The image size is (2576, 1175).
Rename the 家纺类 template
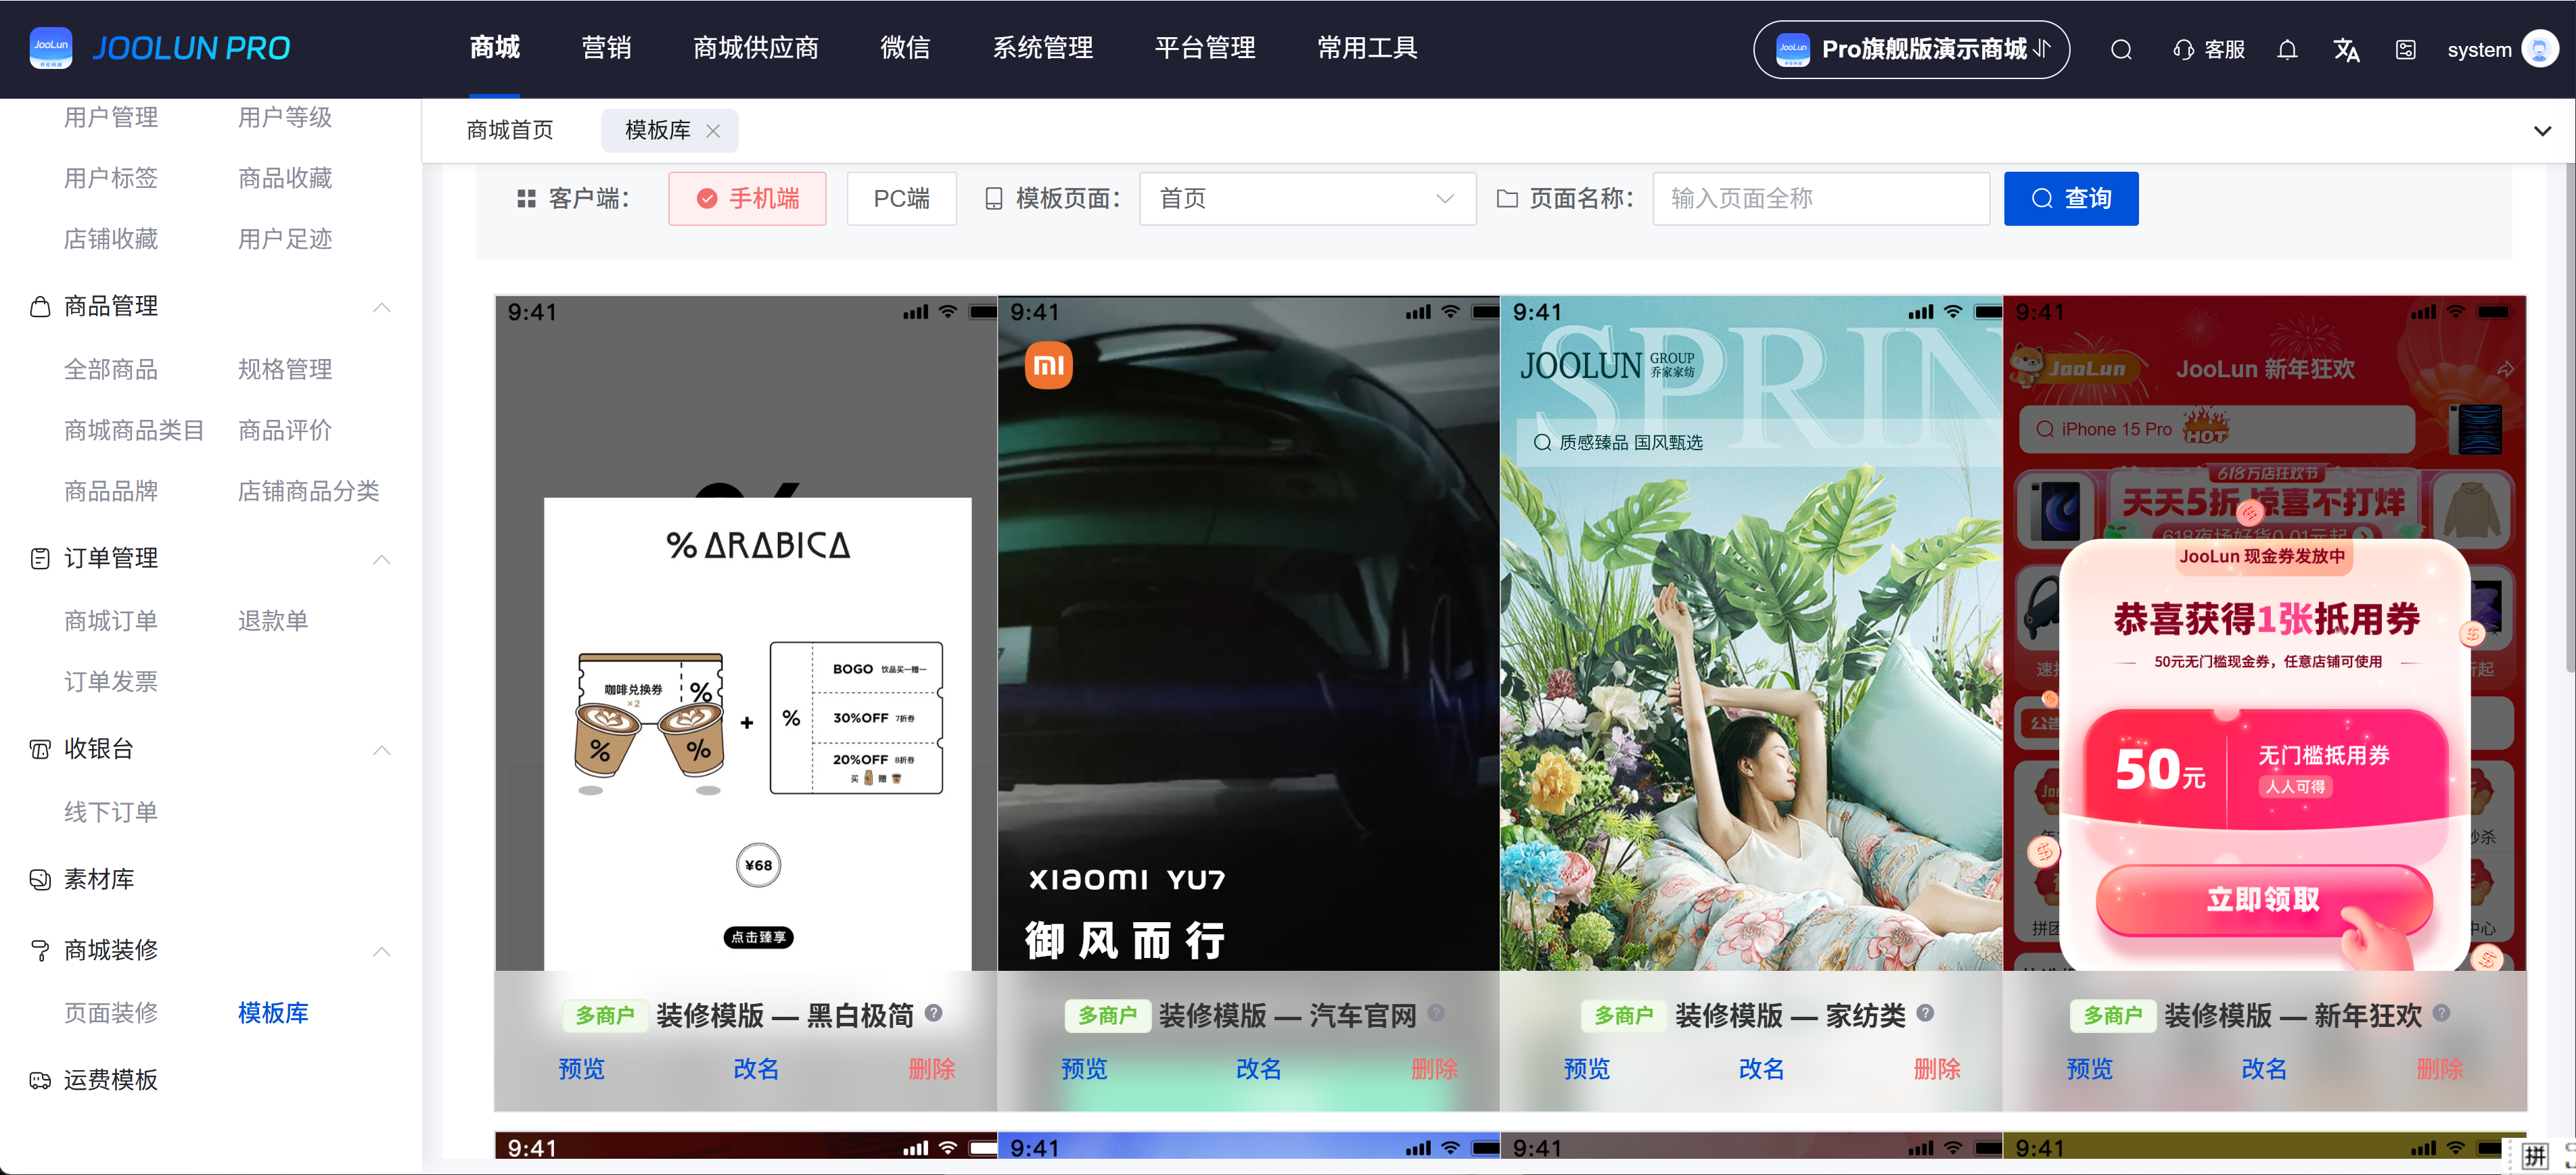1761,1069
